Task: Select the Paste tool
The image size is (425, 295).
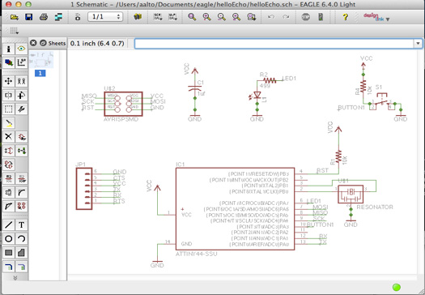Action: [8, 123]
